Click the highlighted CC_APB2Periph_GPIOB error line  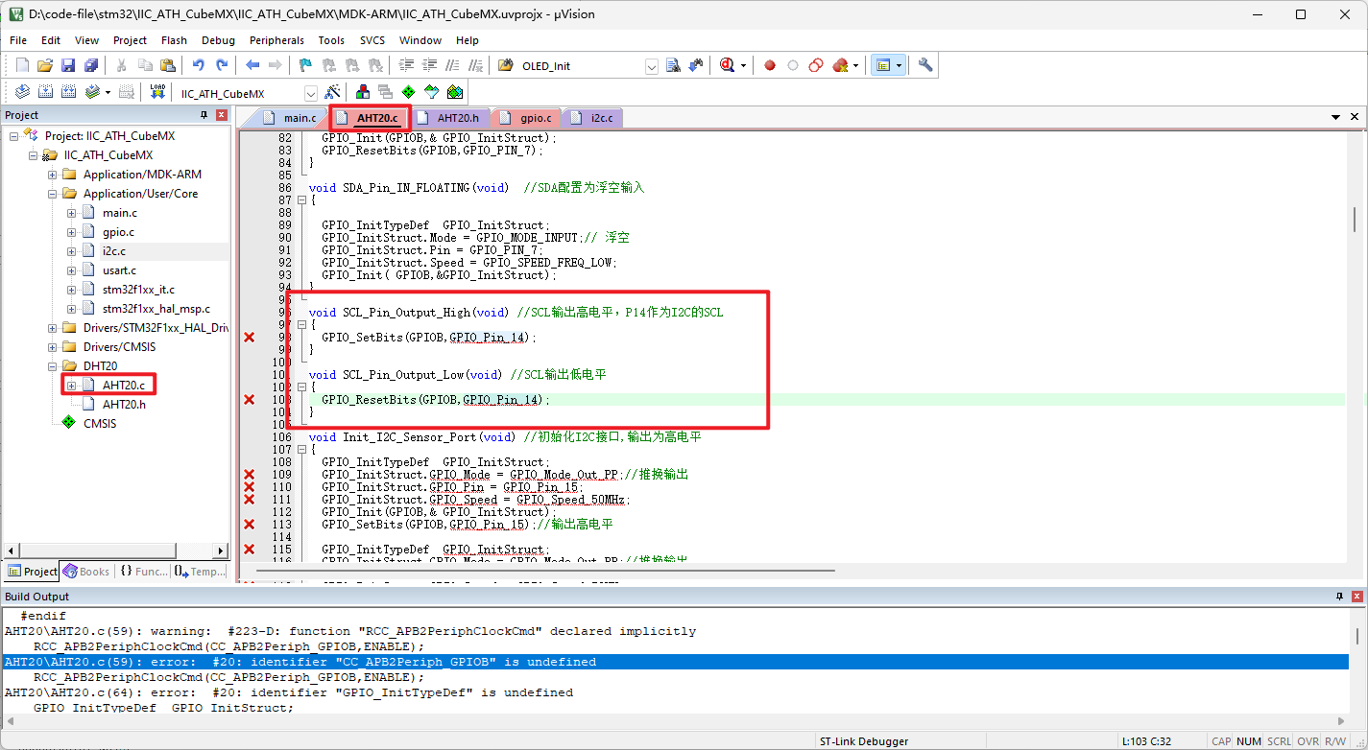pyautogui.click(x=676, y=662)
